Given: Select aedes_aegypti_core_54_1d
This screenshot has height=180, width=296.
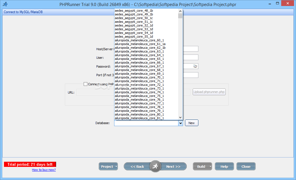Looking at the screenshot, I should pyautogui.click(x=146, y=33).
